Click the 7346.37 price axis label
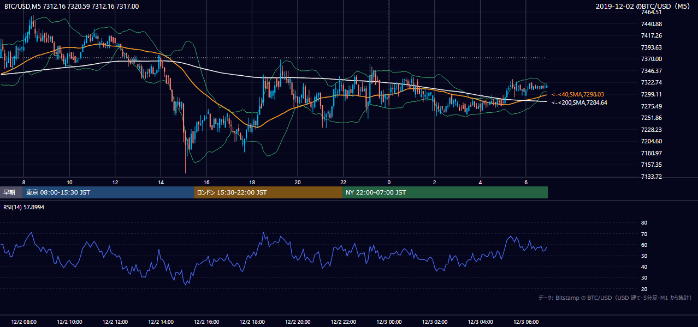Viewport: 698px width, 327px height. click(652, 71)
